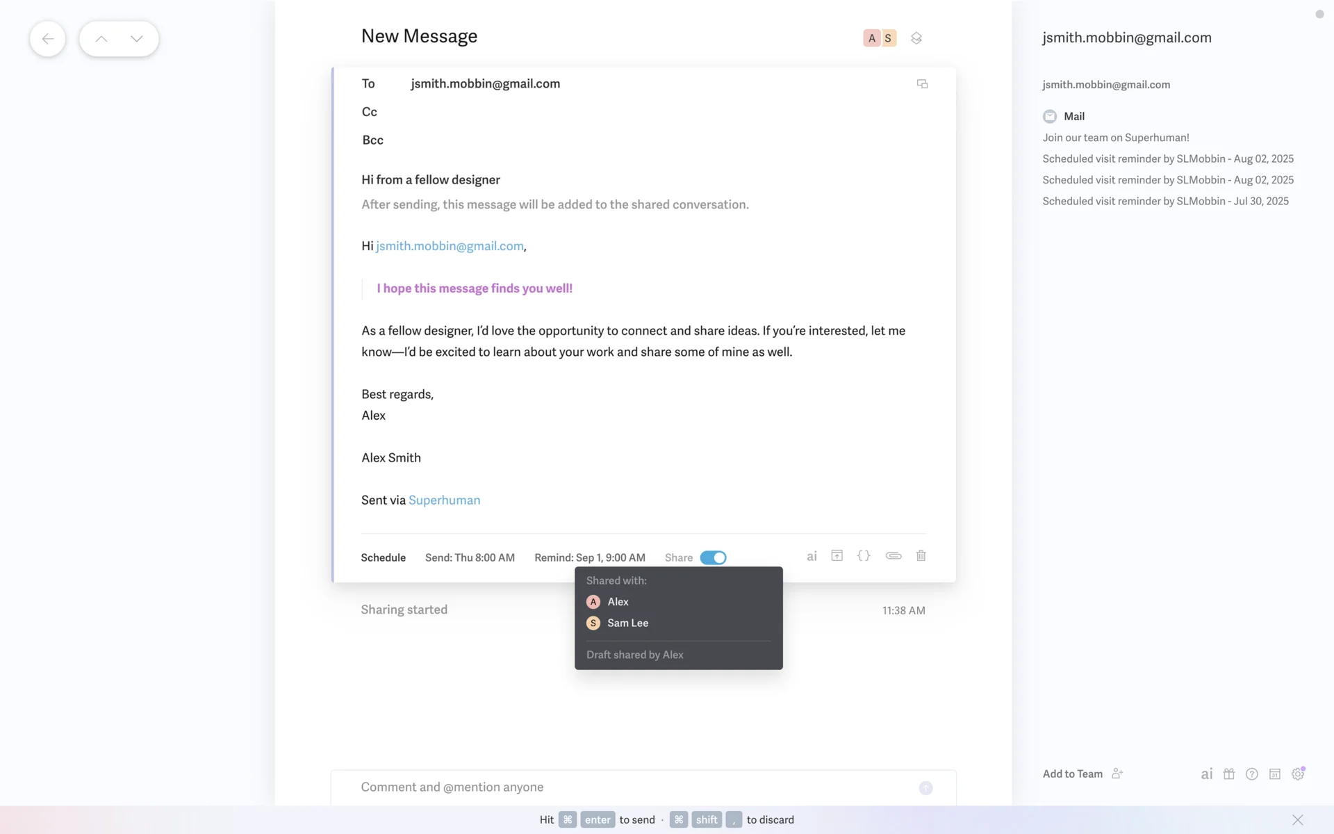Image resolution: width=1334 pixels, height=834 pixels.
Task: Open the gift referral icon
Action: (1228, 774)
